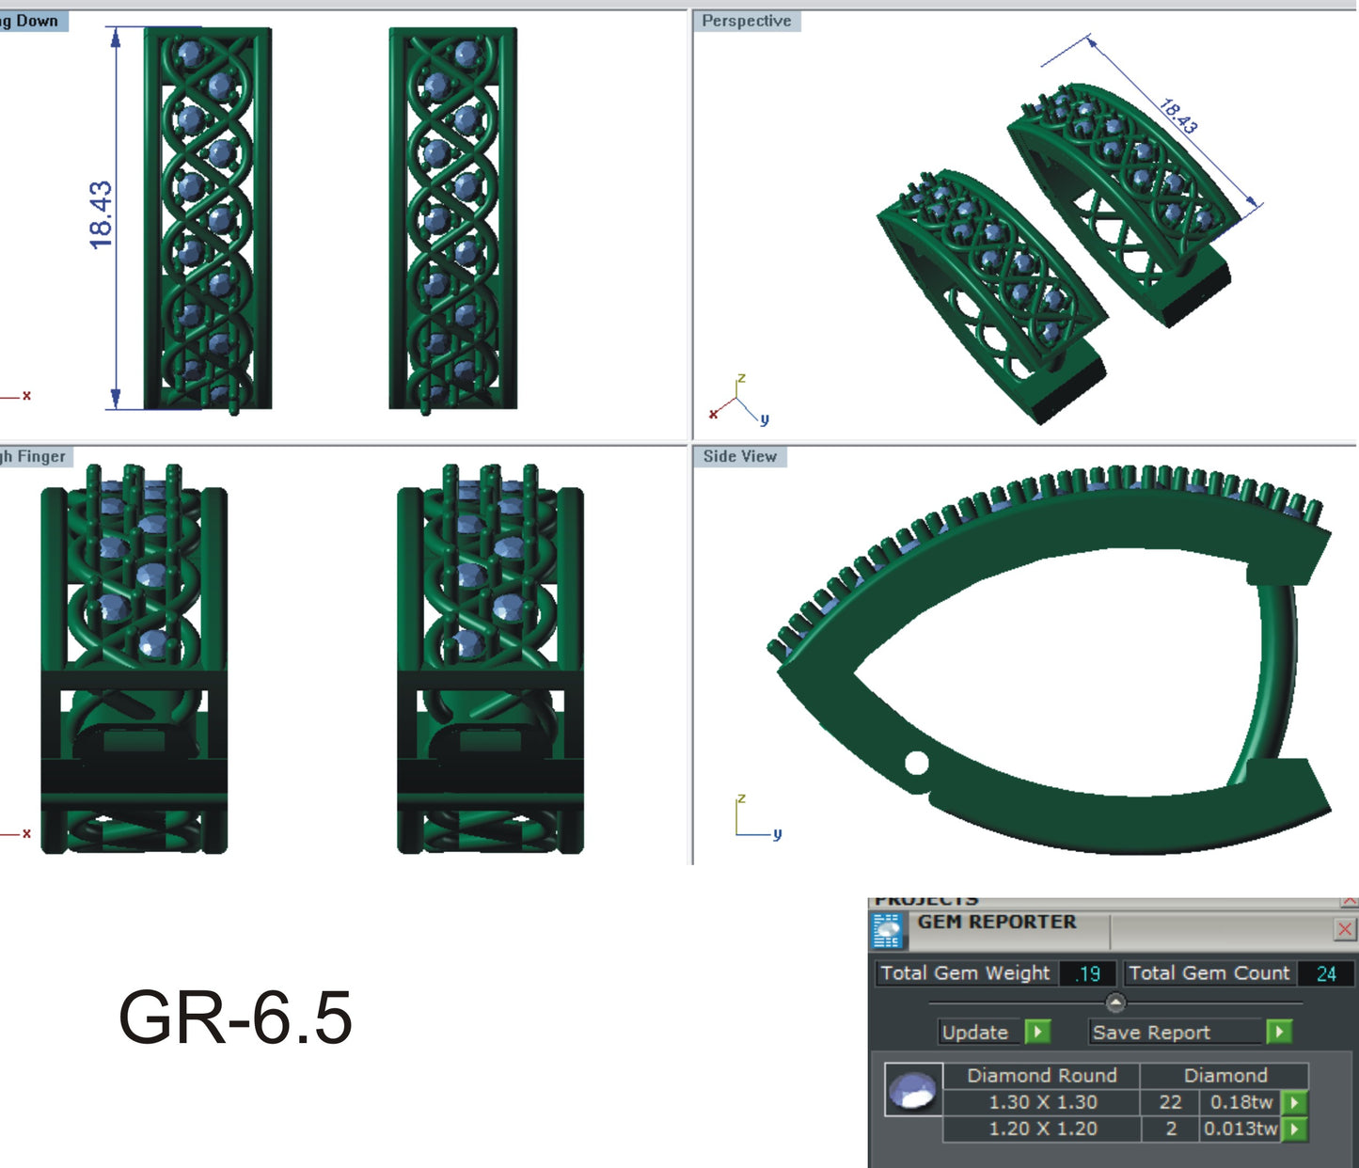Activate the Perspective viewport label

pyautogui.click(x=747, y=21)
